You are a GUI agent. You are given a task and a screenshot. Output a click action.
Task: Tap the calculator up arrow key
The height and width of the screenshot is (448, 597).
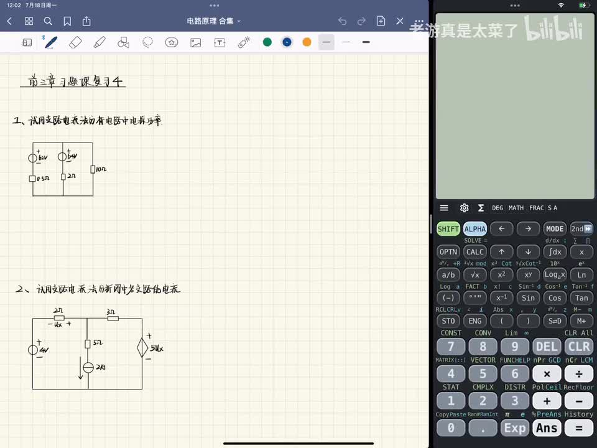pyautogui.click(x=501, y=252)
